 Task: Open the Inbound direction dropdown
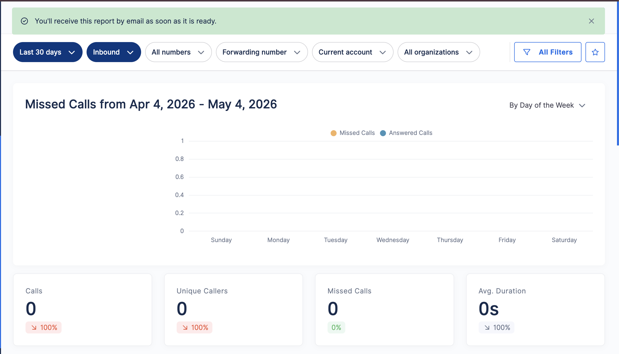pyautogui.click(x=114, y=52)
